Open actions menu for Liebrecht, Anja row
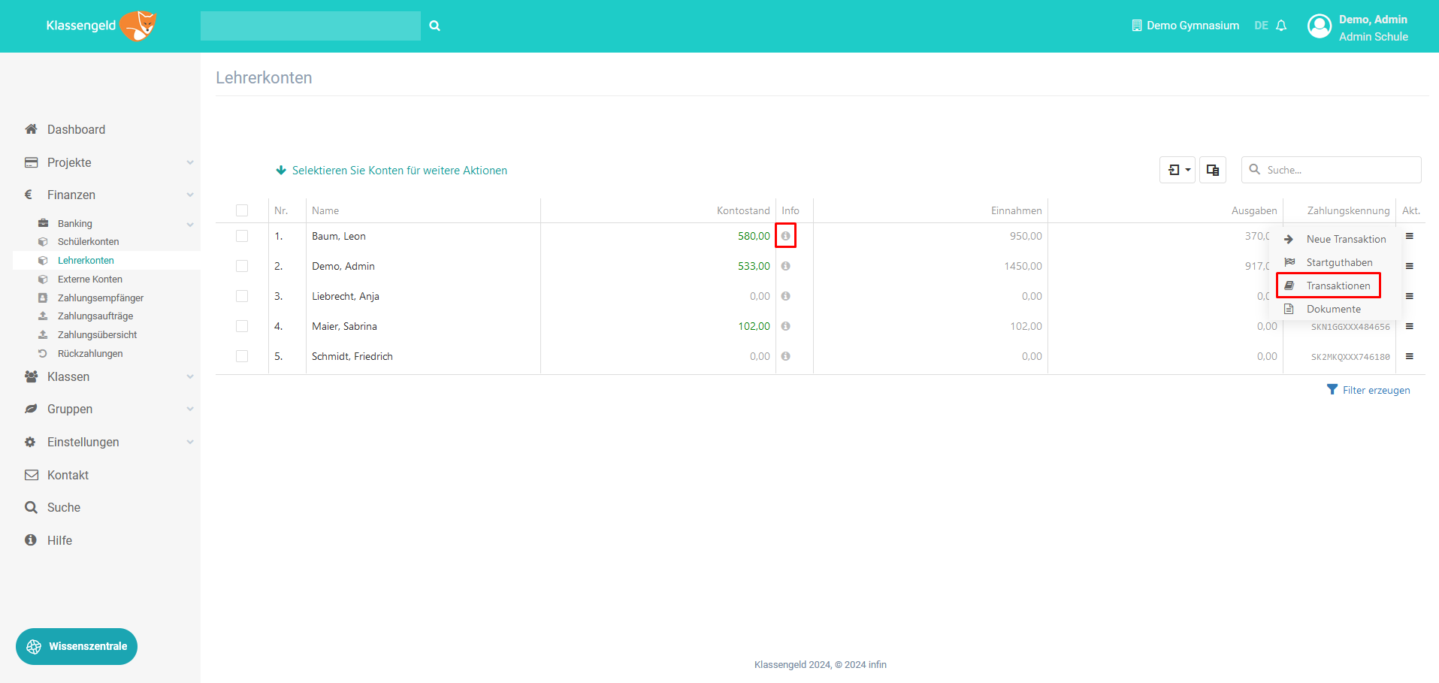 (1410, 296)
